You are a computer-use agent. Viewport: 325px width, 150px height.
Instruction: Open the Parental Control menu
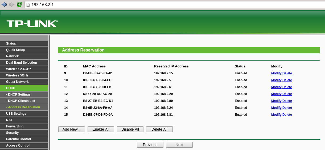click(x=24, y=139)
